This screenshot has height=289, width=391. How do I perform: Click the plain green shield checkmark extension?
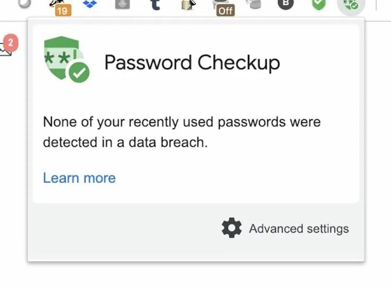(x=319, y=4)
